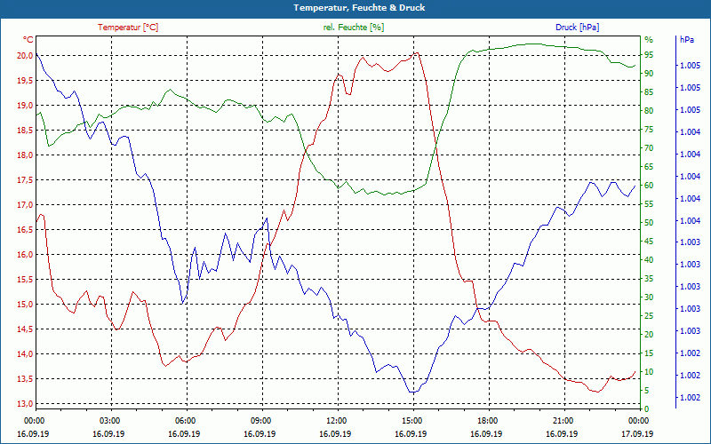Click the '17.09.19' date label
The width and height of the screenshot is (711, 444).
[637, 434]
